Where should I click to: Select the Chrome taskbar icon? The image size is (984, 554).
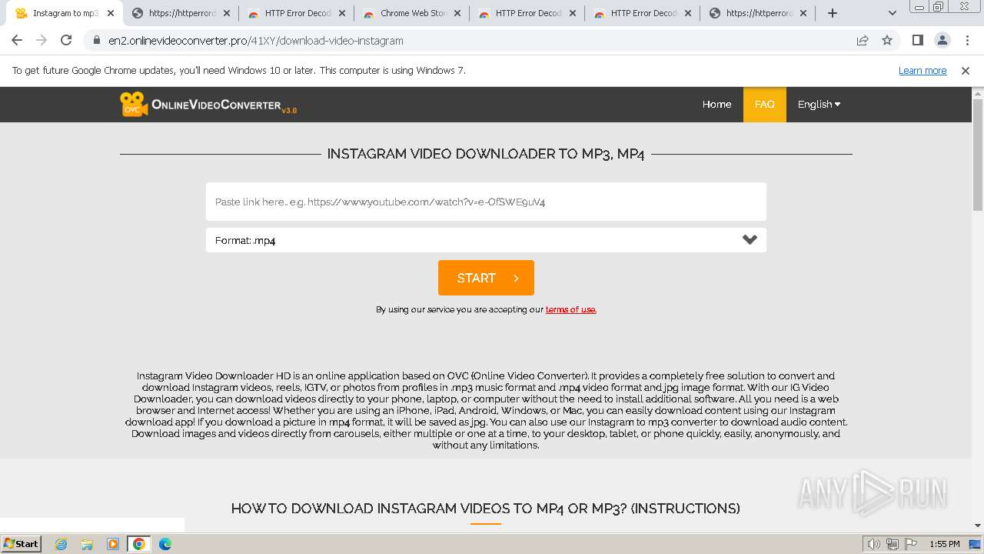coord(139,544)
